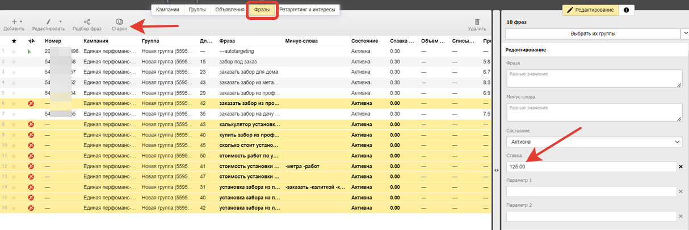Toggle star on the autotargeting row

pos(14,52)
